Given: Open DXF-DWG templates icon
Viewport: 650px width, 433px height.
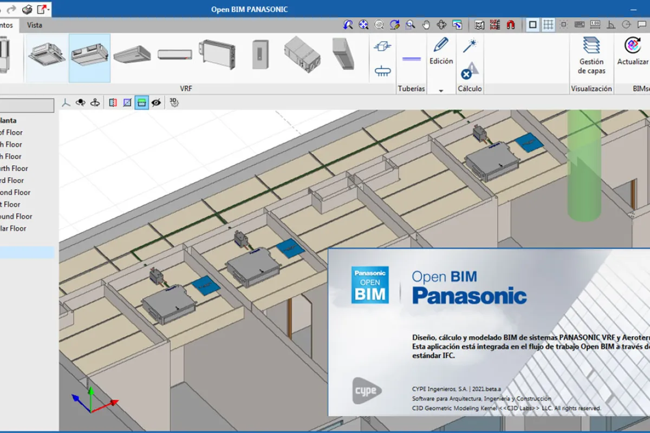Looking at the screenshot, I should tap(479, 24).
